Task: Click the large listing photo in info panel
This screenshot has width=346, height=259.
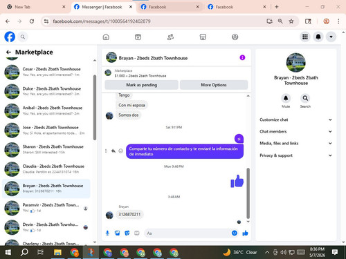Action: [295, 63]
